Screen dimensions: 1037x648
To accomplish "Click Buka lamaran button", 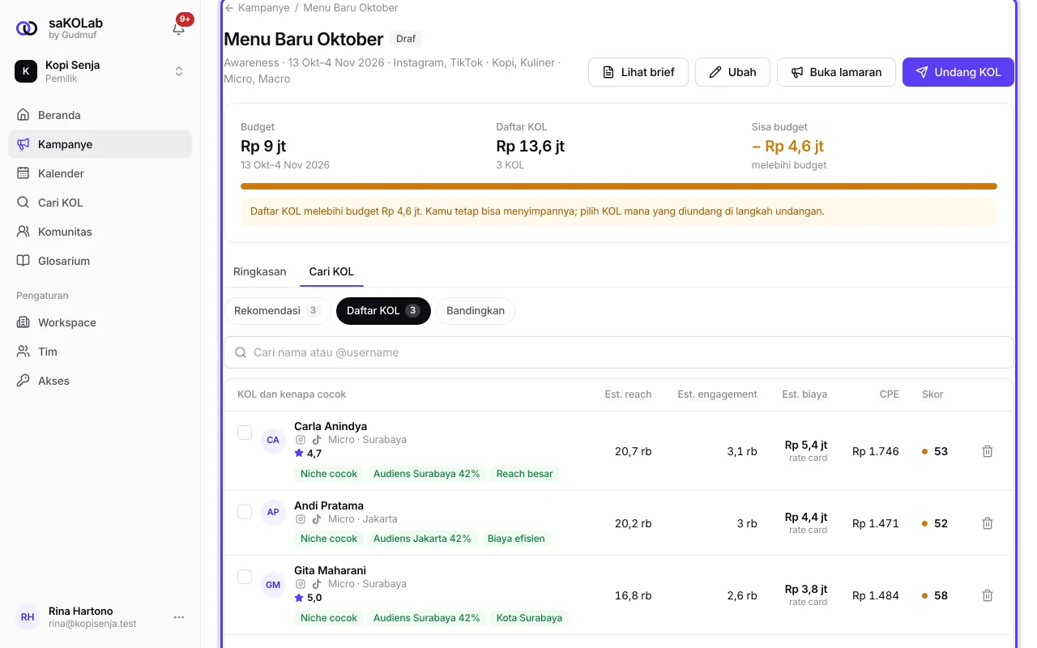I will coord(836,72).
